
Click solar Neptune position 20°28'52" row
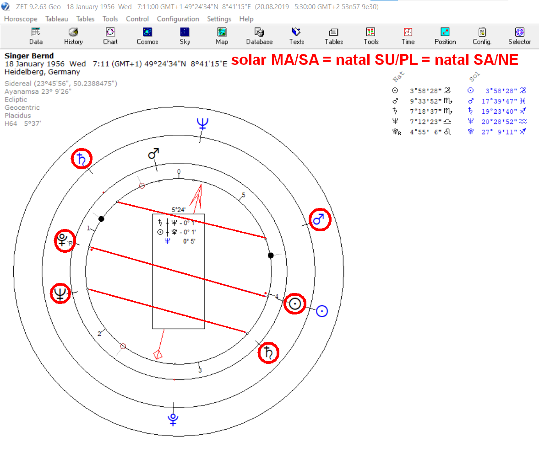click(497, 122)
